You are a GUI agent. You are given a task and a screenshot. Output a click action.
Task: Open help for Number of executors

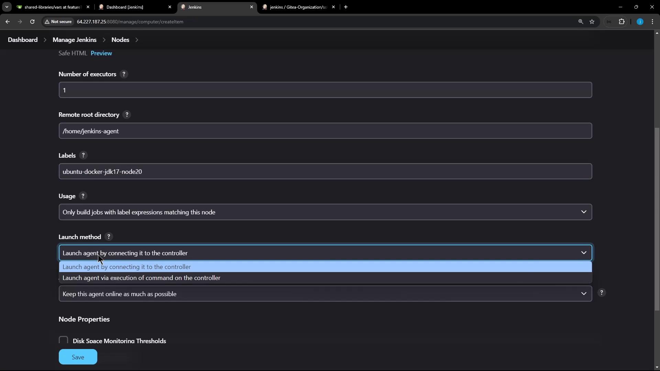point(124,74)
